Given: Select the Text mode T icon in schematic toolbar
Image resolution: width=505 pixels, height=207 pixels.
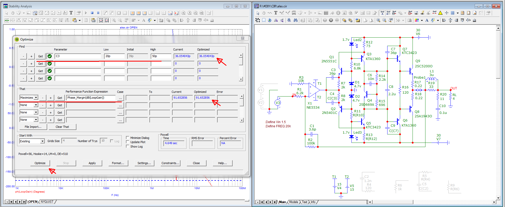Looking at the screenshot, I should [x=276, y=13].
